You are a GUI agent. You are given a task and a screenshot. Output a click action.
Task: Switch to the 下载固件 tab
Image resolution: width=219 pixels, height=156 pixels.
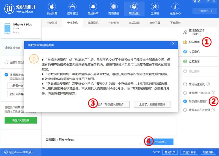(x=175, y=23)
